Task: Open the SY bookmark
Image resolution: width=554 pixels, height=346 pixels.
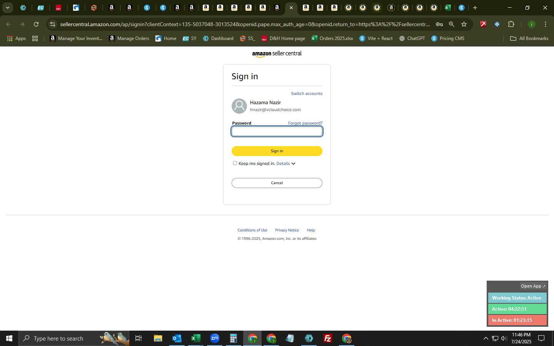Action: [x=189, y=38]
